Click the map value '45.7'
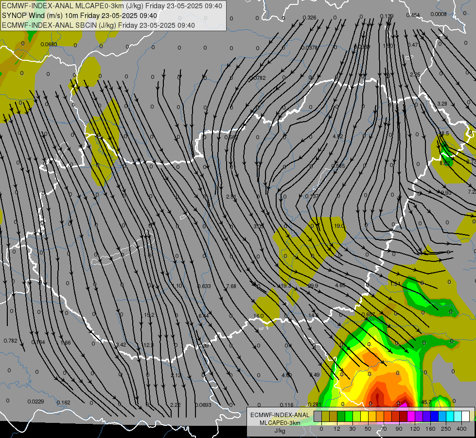 pyautogui.click(x=426, y=402)
